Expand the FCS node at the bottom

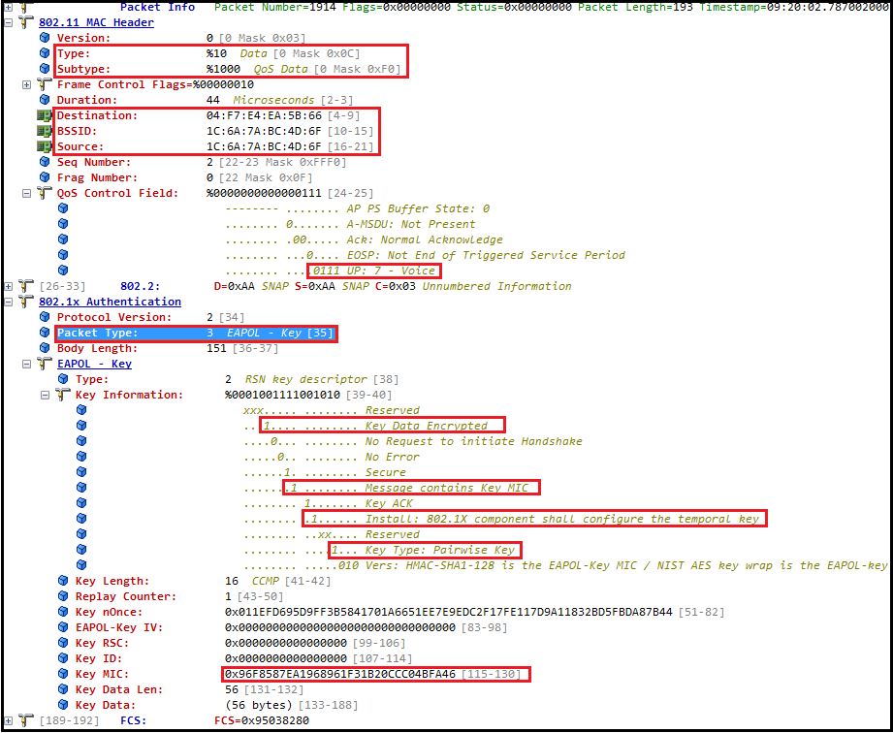pos(9,720)
